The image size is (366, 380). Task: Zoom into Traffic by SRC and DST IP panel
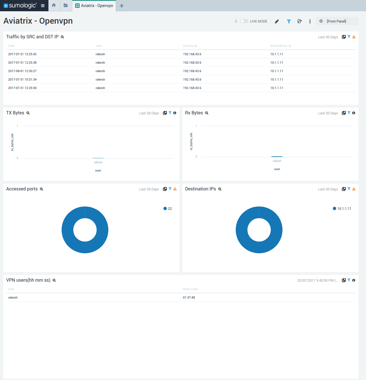(x=62, y=37)
